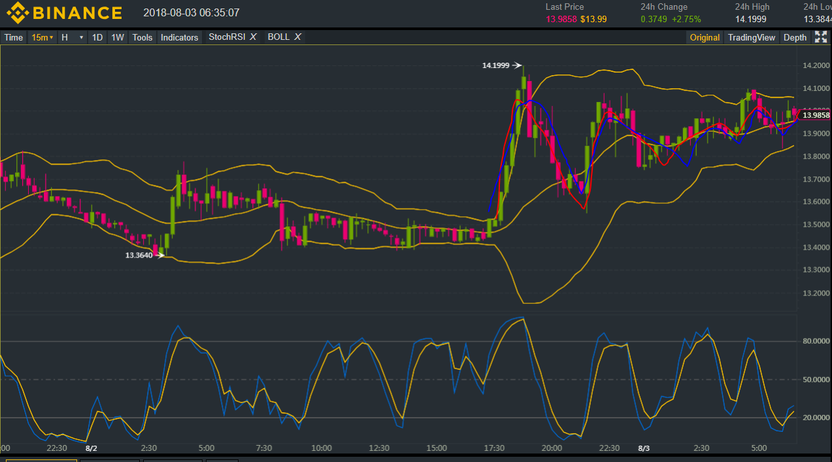Switch to the Original chart tab

(x=705, y=37)
